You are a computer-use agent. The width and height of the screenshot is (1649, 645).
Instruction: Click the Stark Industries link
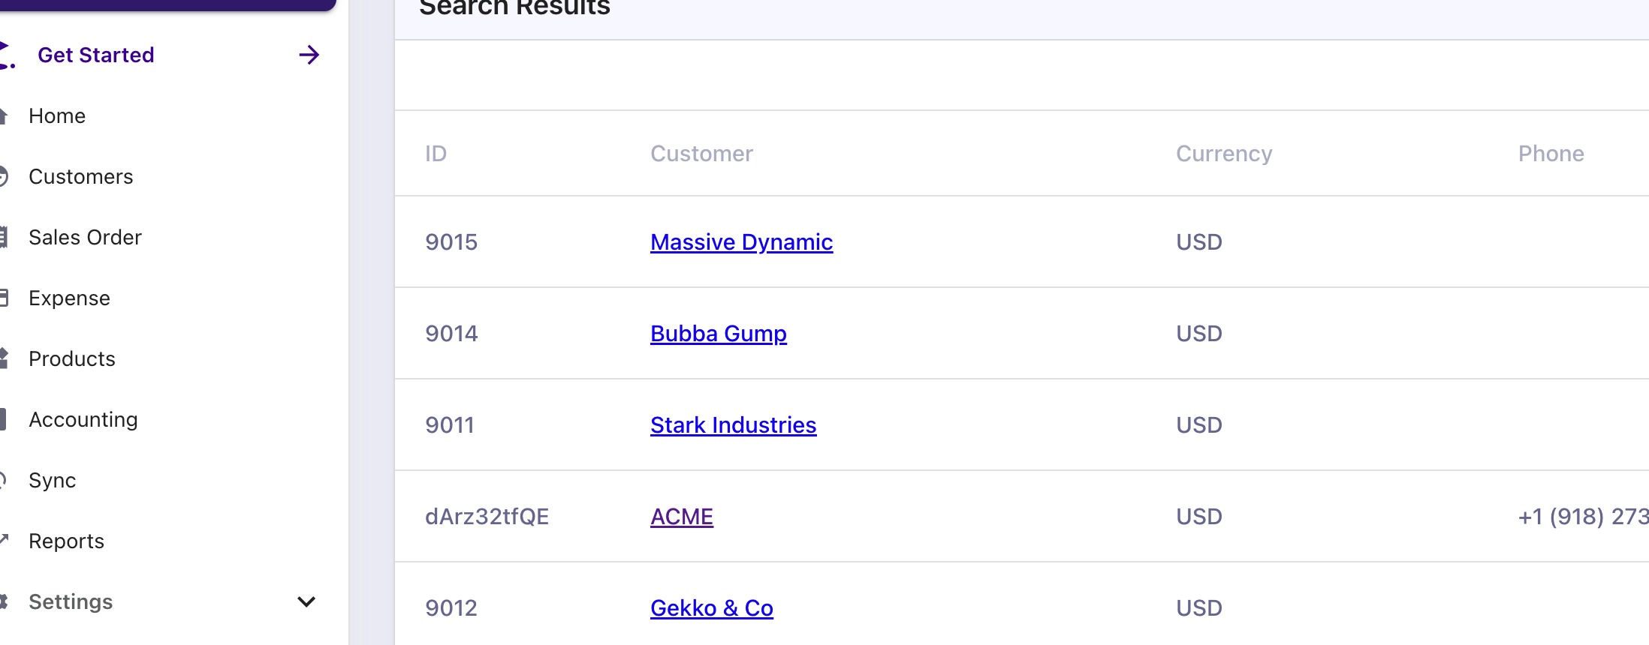(x=733, y=424)
